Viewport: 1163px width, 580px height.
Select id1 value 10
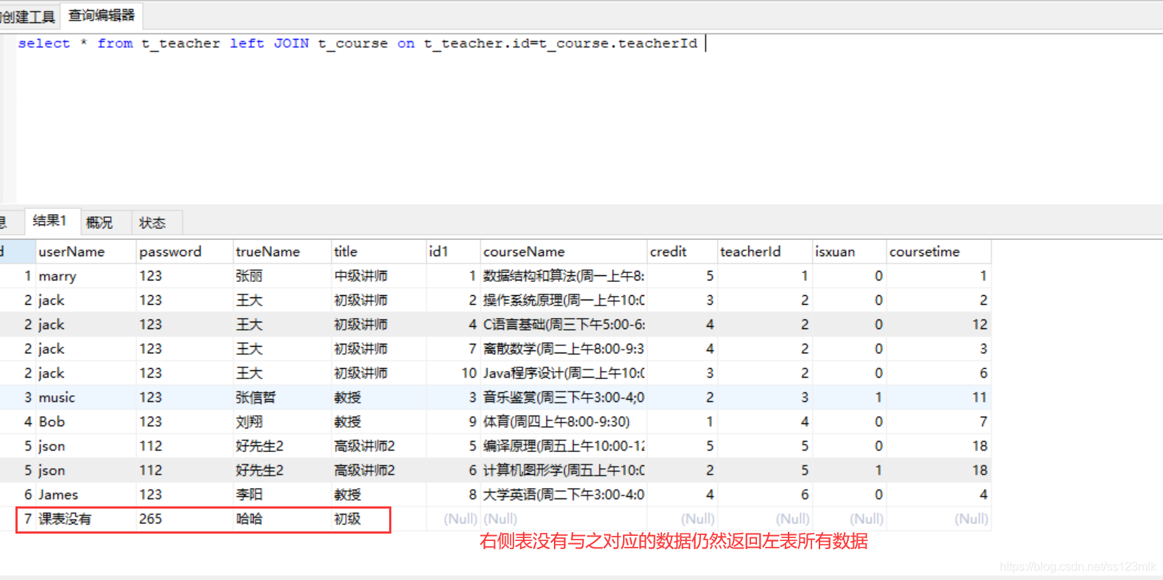tap(453, 373)
